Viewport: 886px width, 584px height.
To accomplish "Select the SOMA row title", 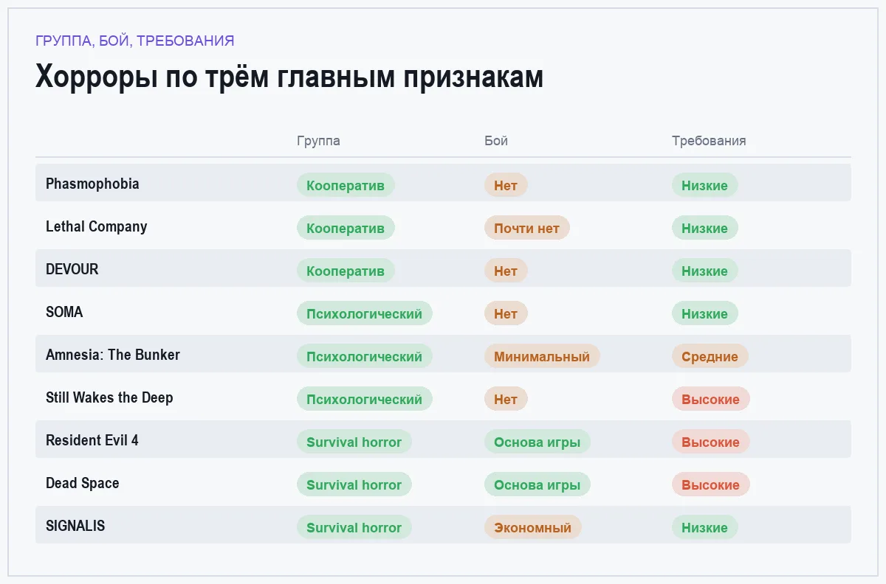I will [64, 312].
